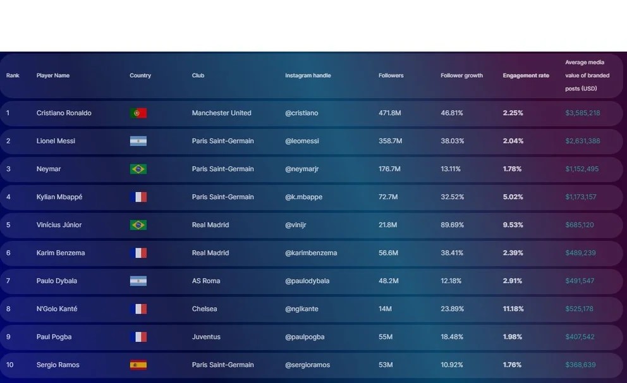Click the Manchester United club cell
627x383 pixels.
tap(221, 113)
